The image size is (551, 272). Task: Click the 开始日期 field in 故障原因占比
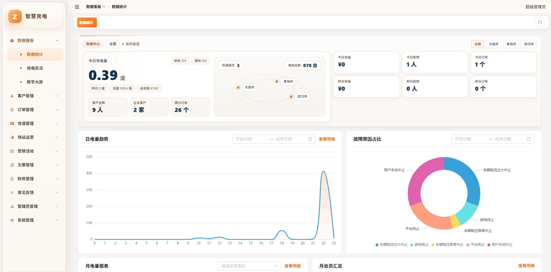tap(469, 139)
